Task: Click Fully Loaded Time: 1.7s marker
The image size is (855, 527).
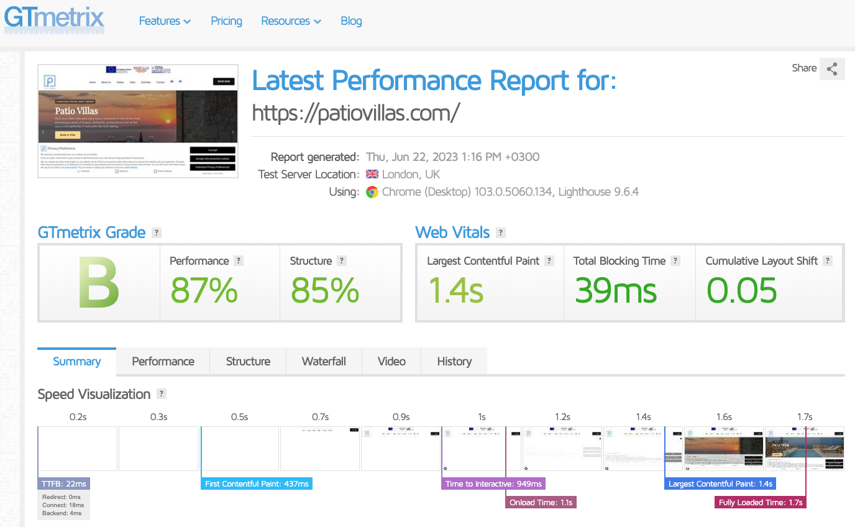Action: point(761,502)
